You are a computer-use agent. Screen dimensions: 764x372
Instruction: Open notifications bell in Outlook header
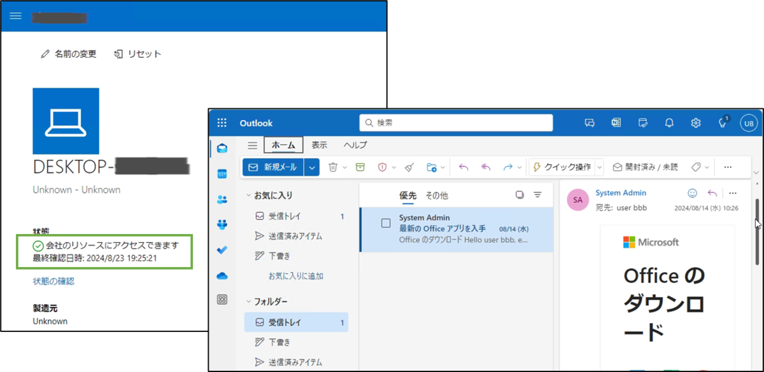pos(669,123)
